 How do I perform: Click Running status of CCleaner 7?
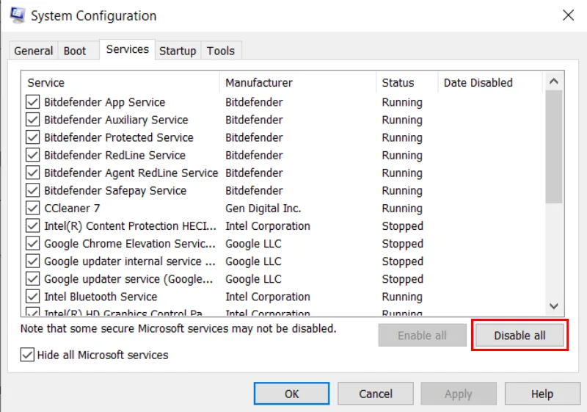[402, 209]
